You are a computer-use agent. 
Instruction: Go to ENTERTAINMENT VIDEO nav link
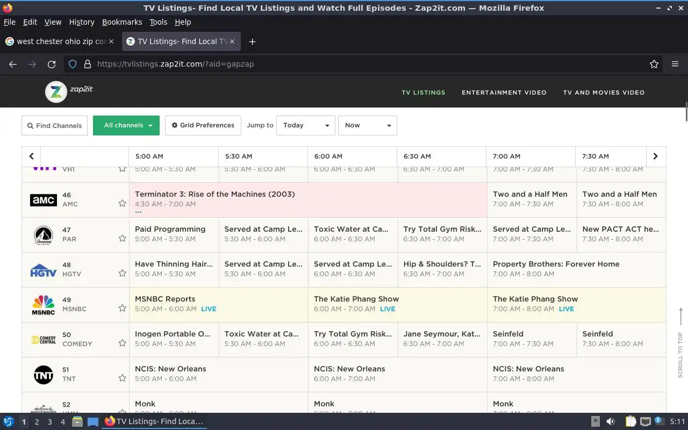pos(504,92)
